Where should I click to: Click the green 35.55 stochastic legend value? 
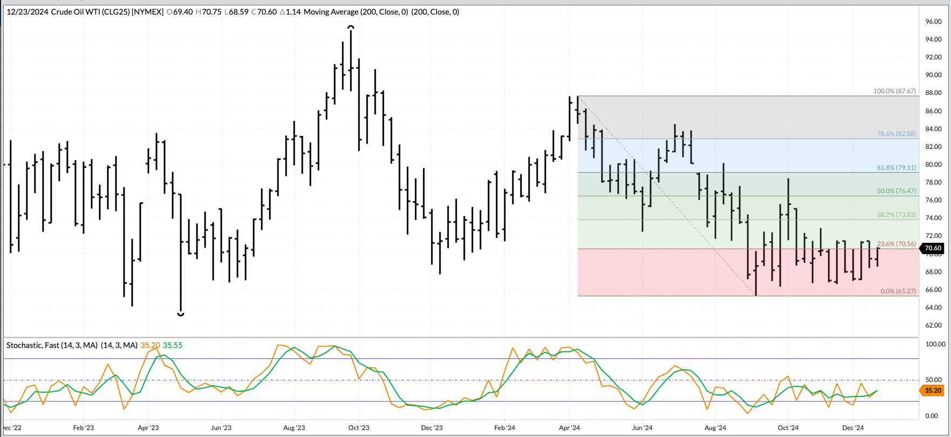click(x=173, y=345)
